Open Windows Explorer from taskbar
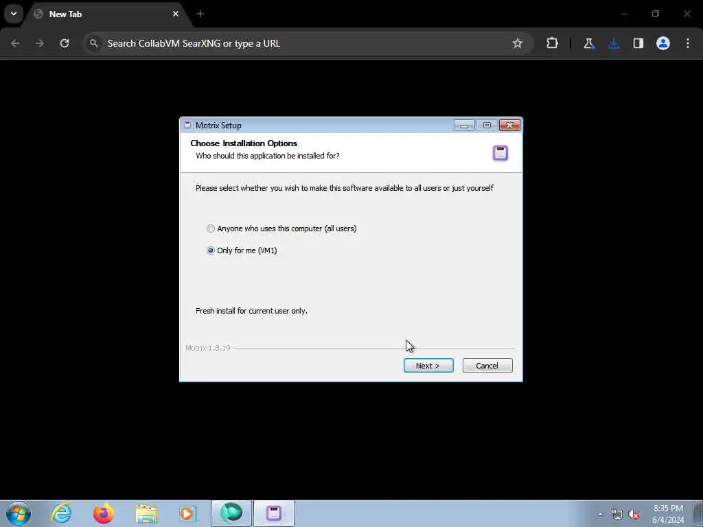 [146, 513]
